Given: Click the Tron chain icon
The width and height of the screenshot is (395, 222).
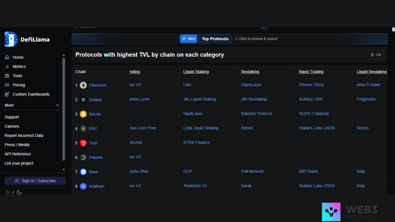Looking at the screenshot, I should (83, 143).
